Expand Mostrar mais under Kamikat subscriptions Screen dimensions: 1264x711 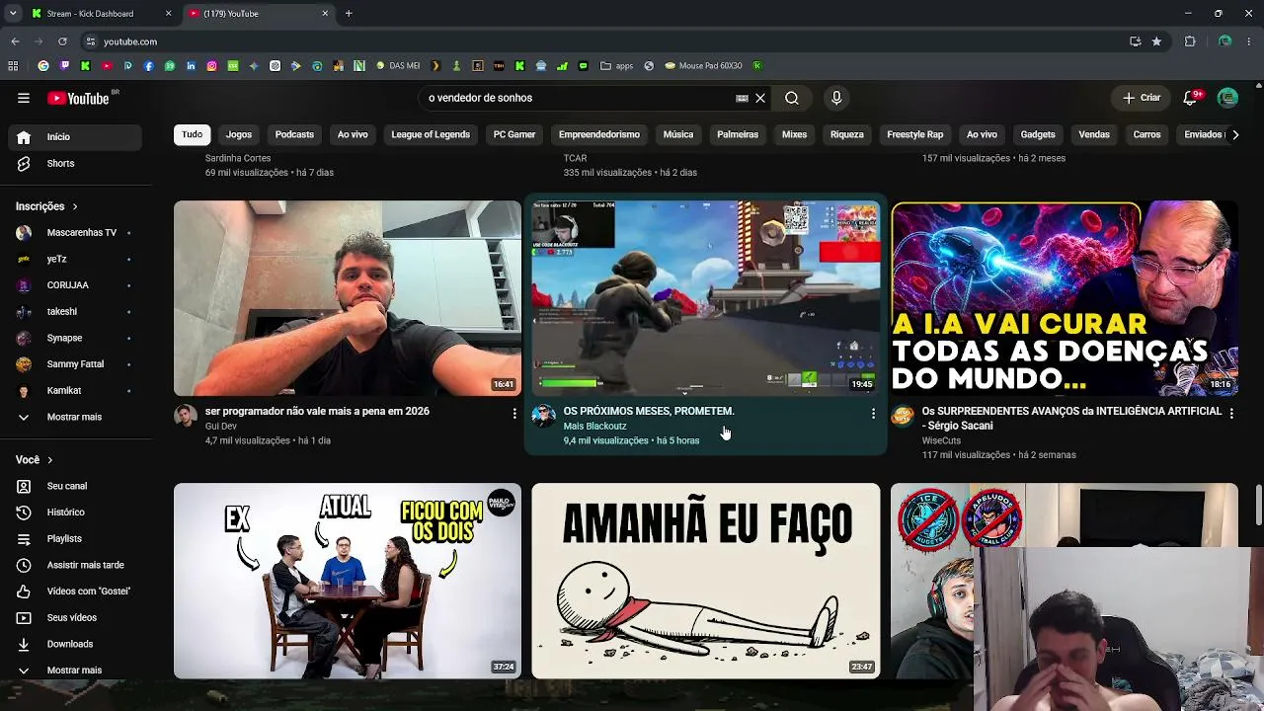coord(75,417)
